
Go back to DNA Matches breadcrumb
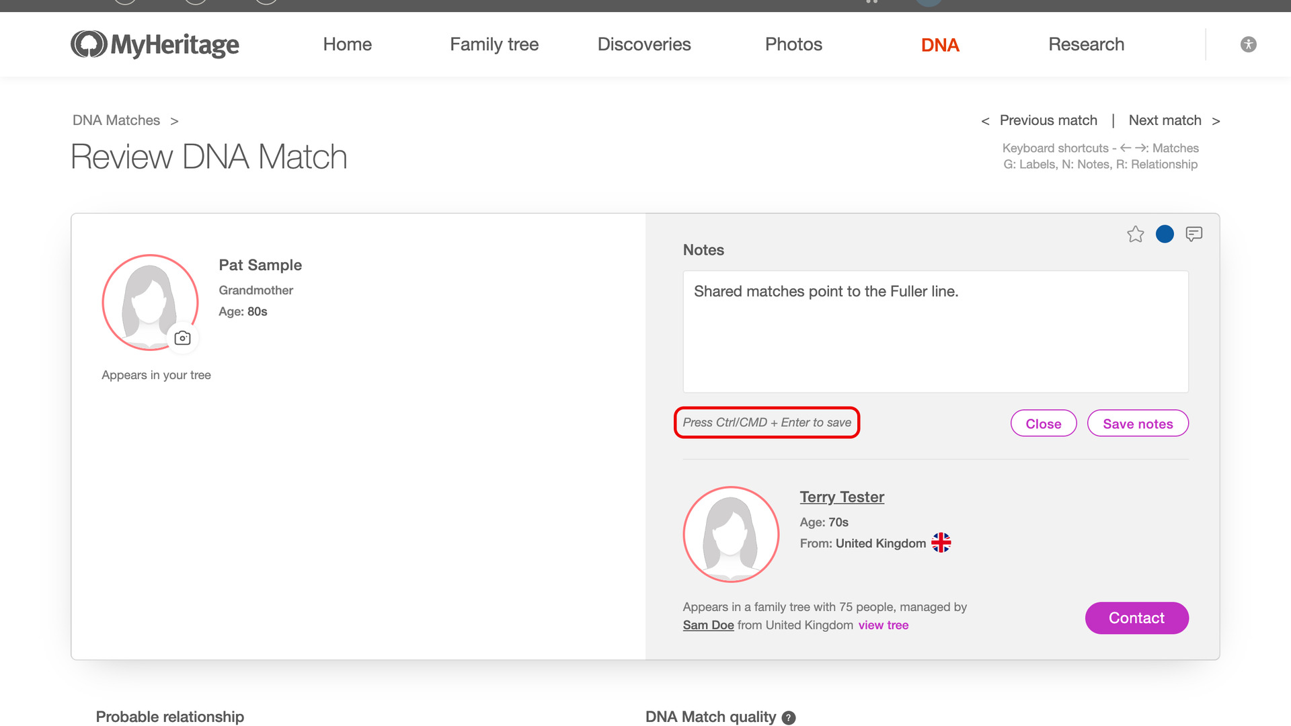pyautogui.click(x=116, y=120)
